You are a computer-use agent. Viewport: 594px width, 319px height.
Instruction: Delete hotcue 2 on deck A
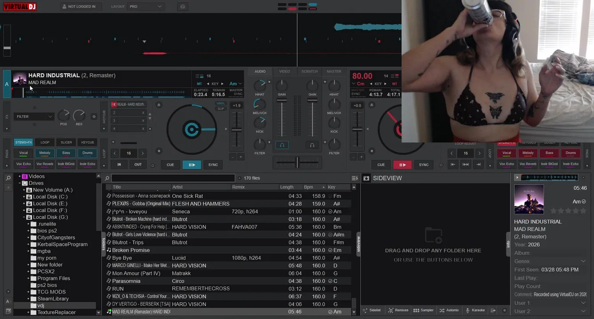(143, 113)
